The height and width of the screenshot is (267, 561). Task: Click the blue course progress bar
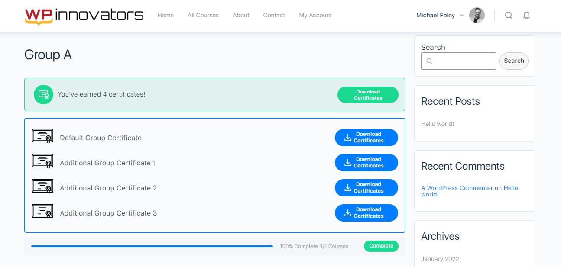[152, 246]
